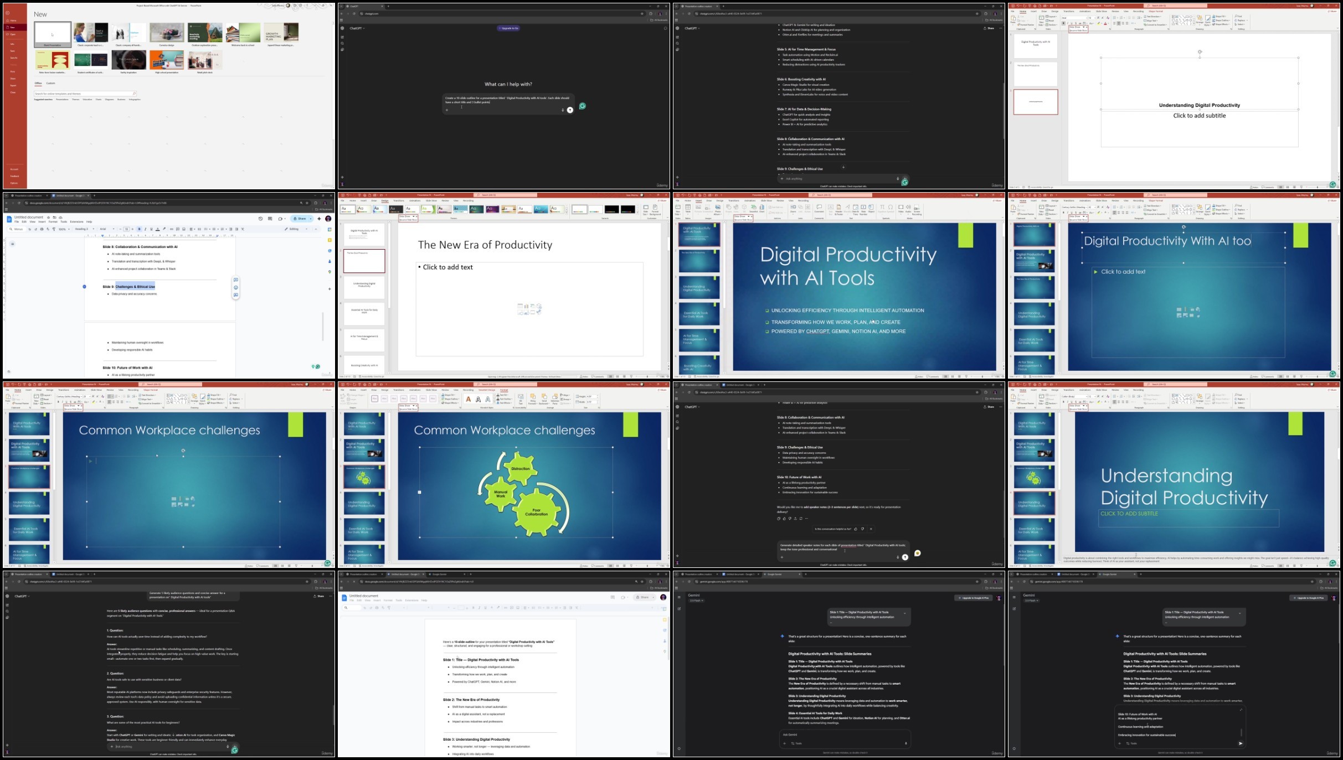Open version history in the Google Docs Slide 9 frame
1343x760 pixels.
(x=261, y=219)
